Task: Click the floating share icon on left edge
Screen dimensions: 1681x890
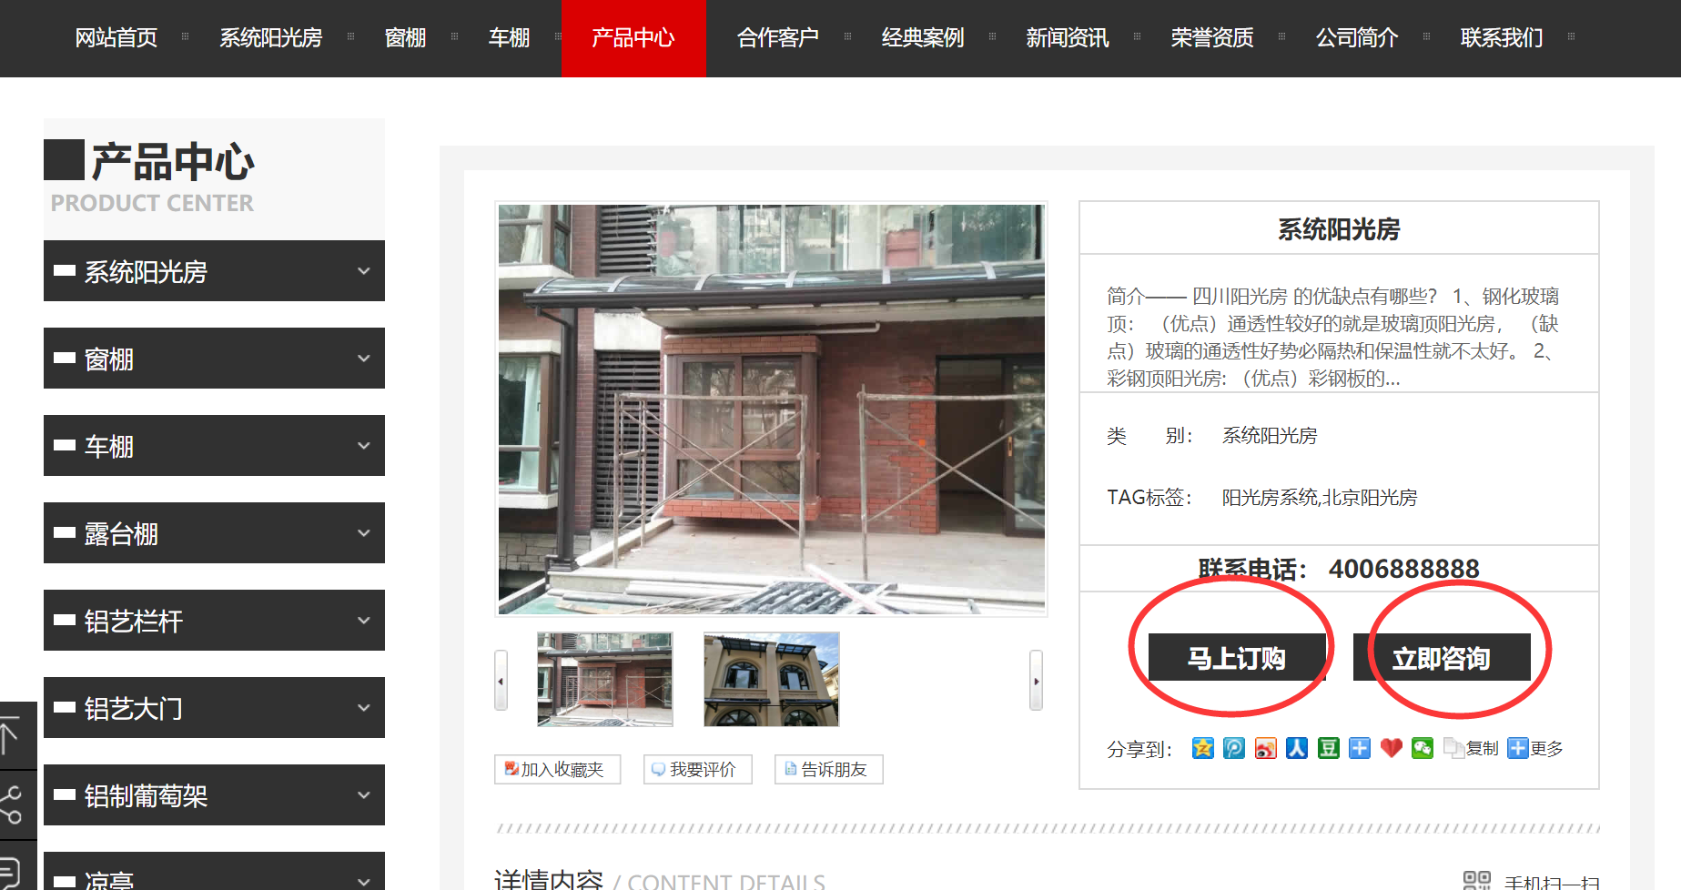Action: coord(11,804)
